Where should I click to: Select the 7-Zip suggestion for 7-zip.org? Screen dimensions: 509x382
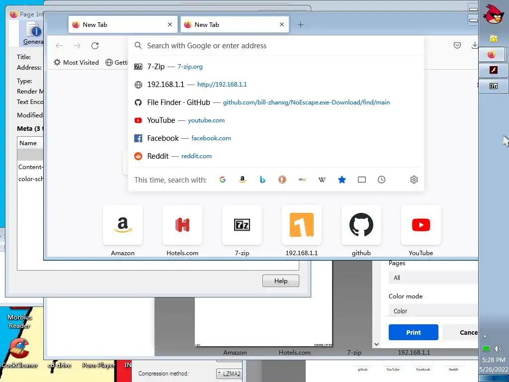(x=276, y=67)
